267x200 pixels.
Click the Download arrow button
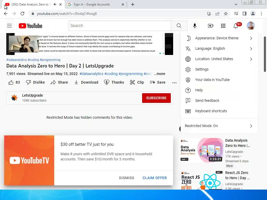click(x=86, y=82)
